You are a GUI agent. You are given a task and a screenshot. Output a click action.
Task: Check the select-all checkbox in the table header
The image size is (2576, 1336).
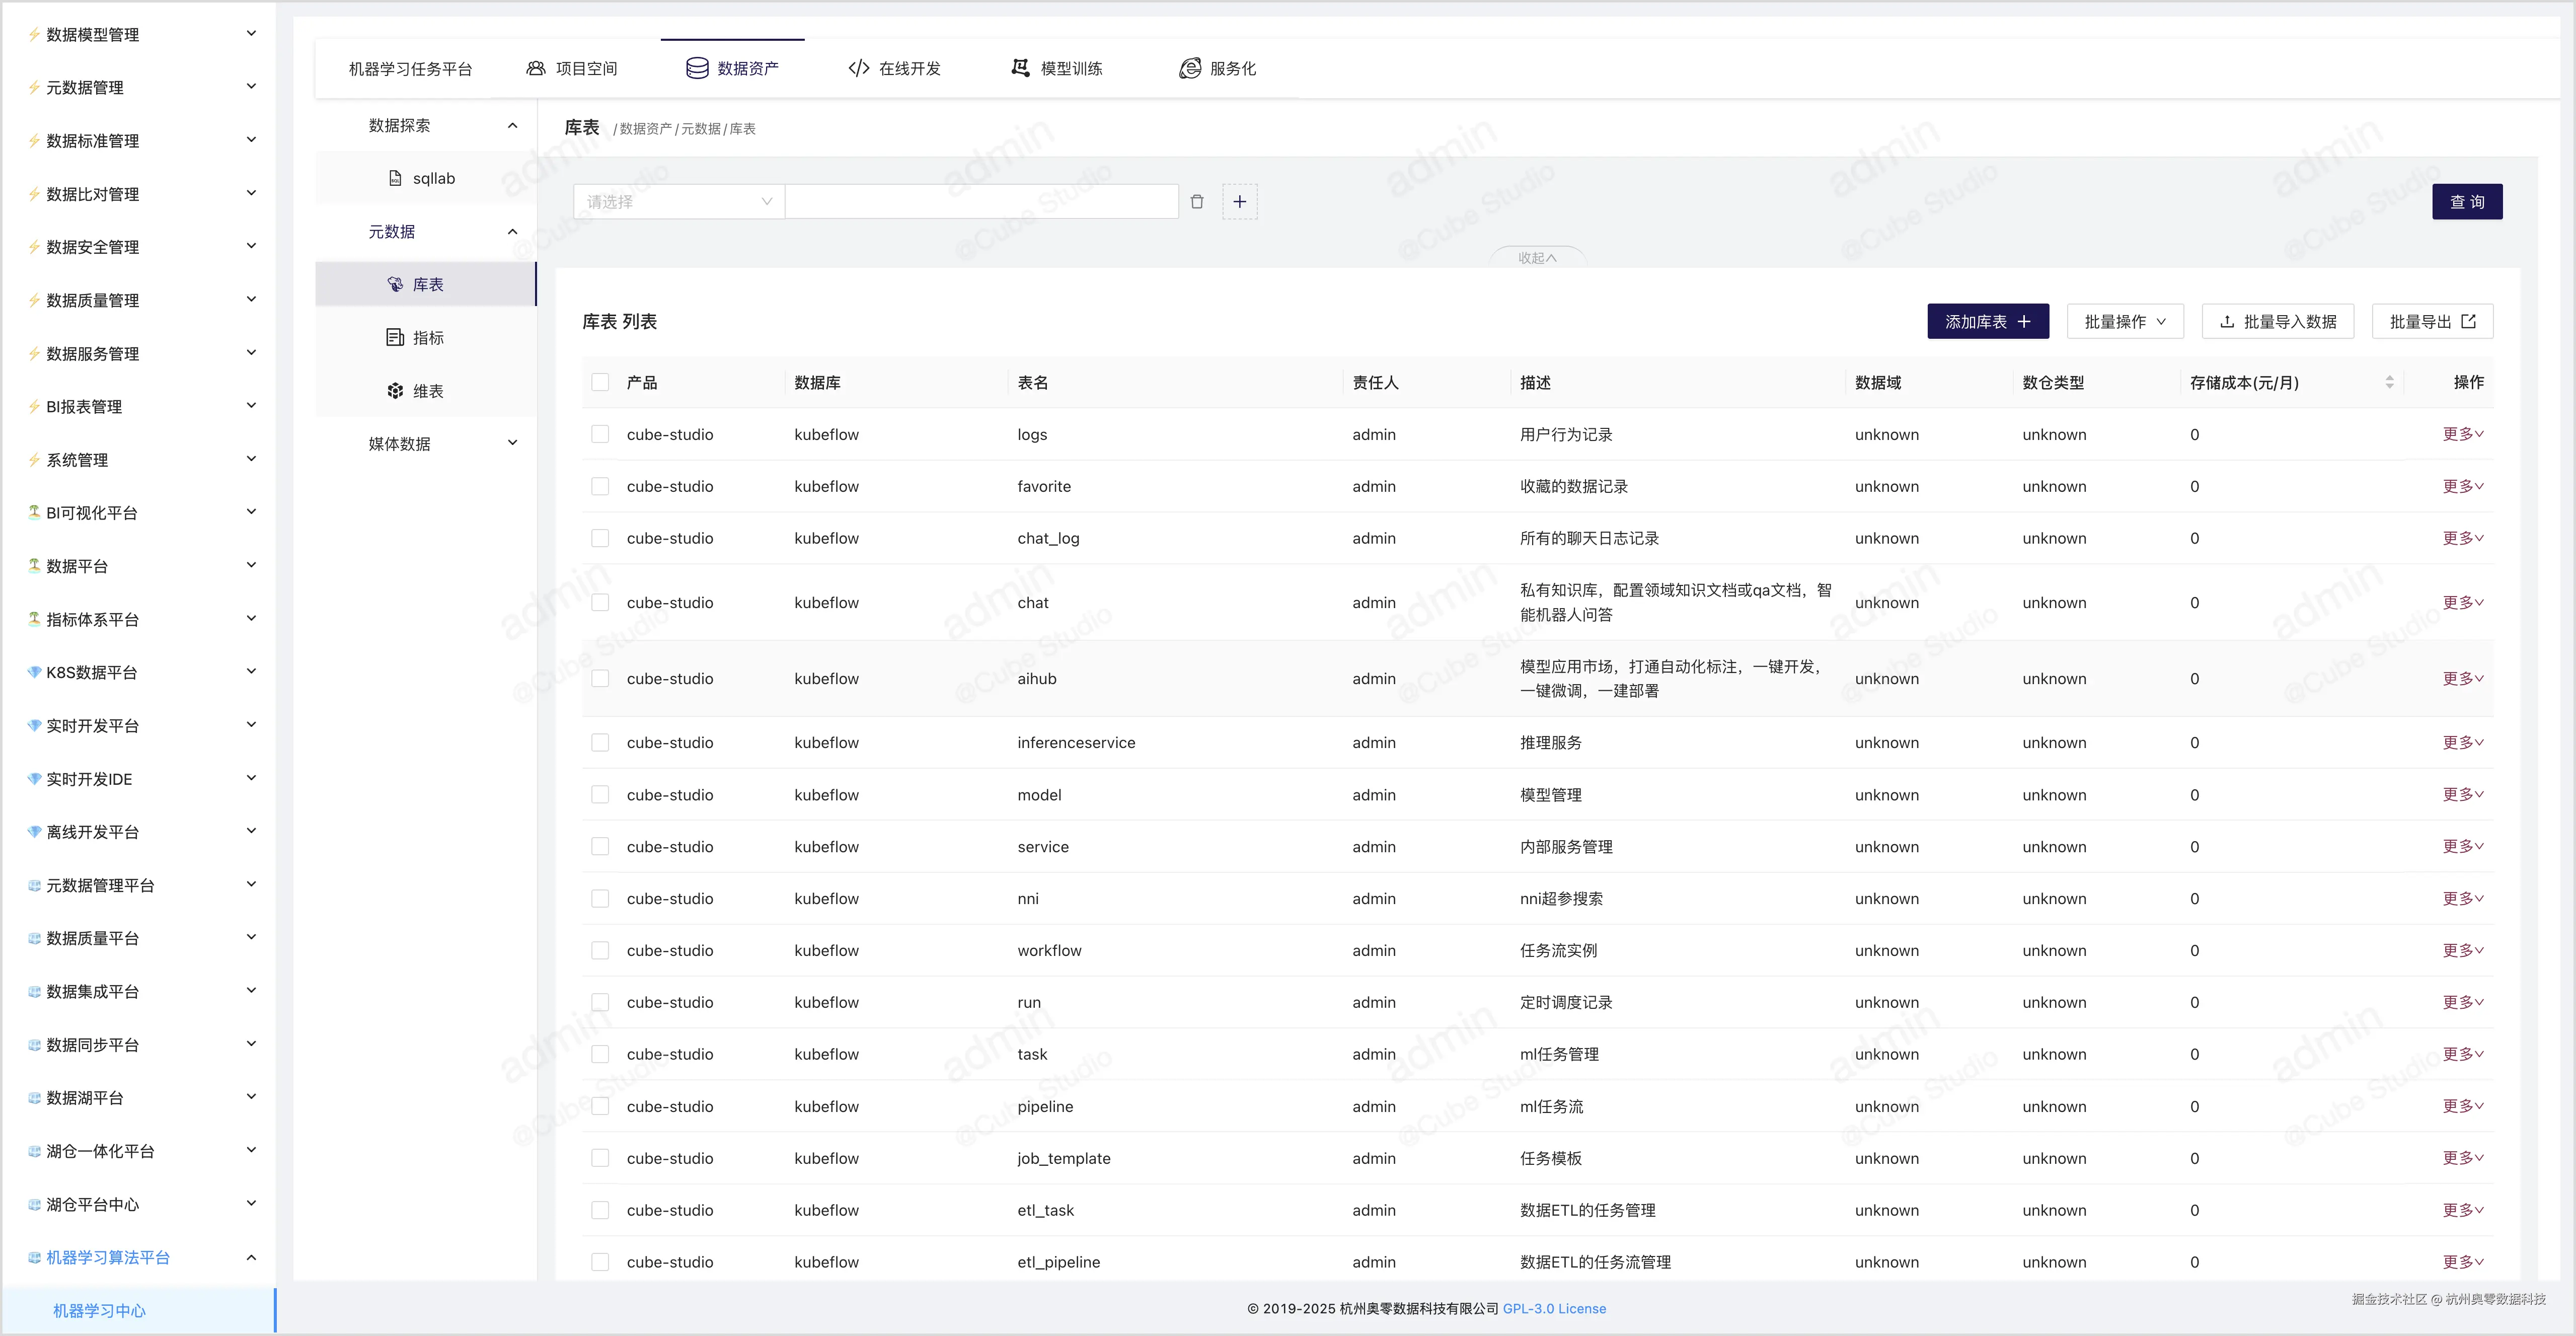point(600,382)
